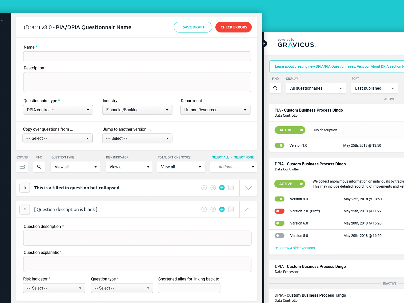The width and height of the screenshot is (404, 303).
Task: Toggle the ACTIVE switch for DPIA Data Controller Dingo
Action: pyautogui.click(x=290, y=184)
